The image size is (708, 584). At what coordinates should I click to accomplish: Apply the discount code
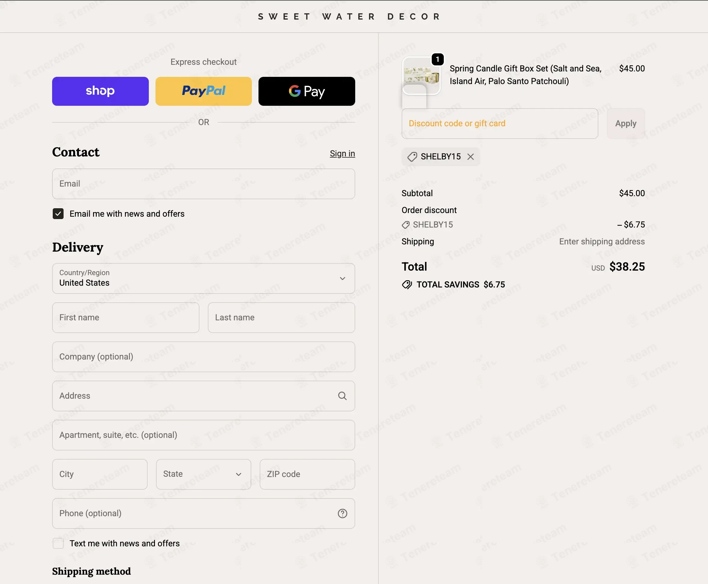point(625,124)
